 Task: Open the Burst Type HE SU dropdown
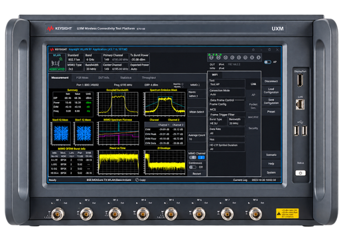(x=218, y=121)
